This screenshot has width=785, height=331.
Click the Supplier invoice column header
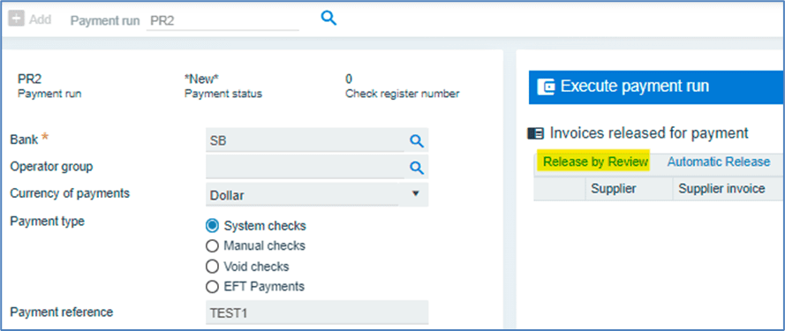click(x=721, y=189)
